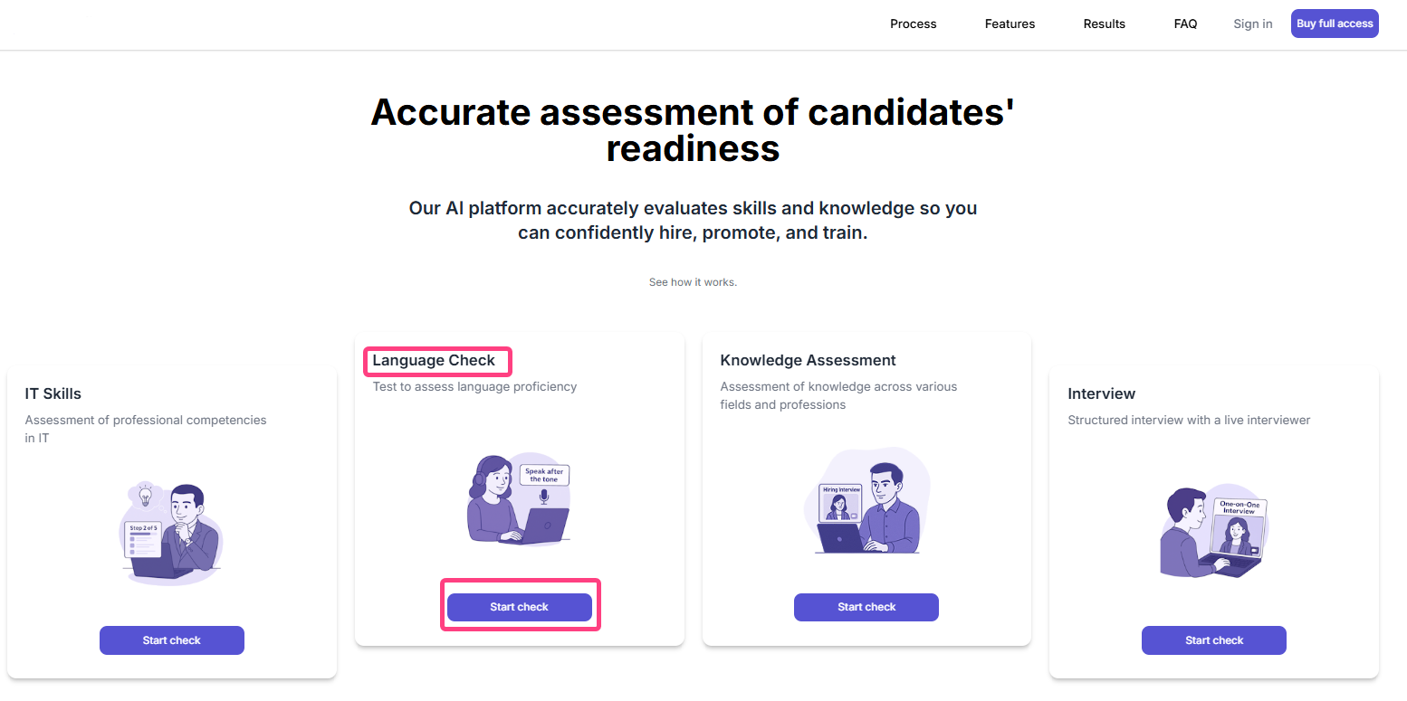Open the Results navigation link
Viewport: 1407px width, 701px height.
1105,24
